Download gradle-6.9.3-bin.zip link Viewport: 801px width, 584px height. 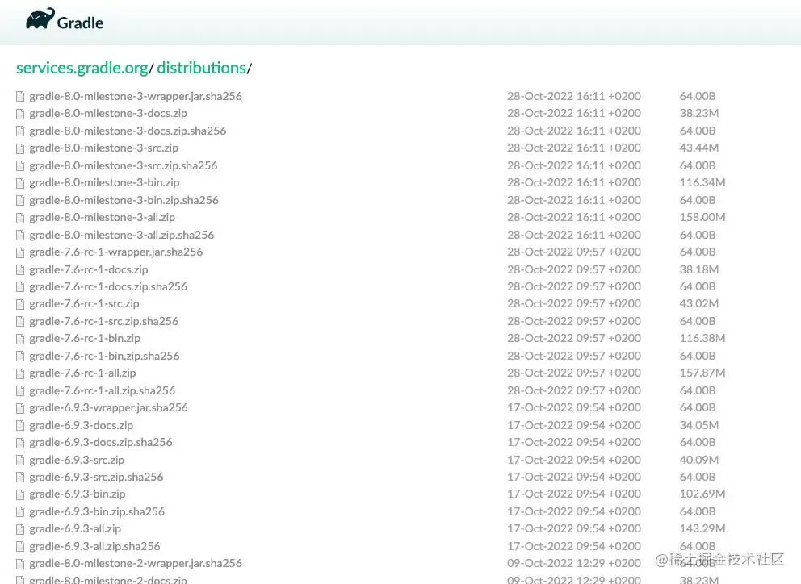78,494
